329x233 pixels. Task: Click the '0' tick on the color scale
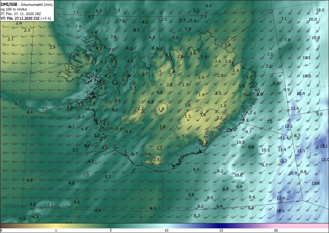1,230
